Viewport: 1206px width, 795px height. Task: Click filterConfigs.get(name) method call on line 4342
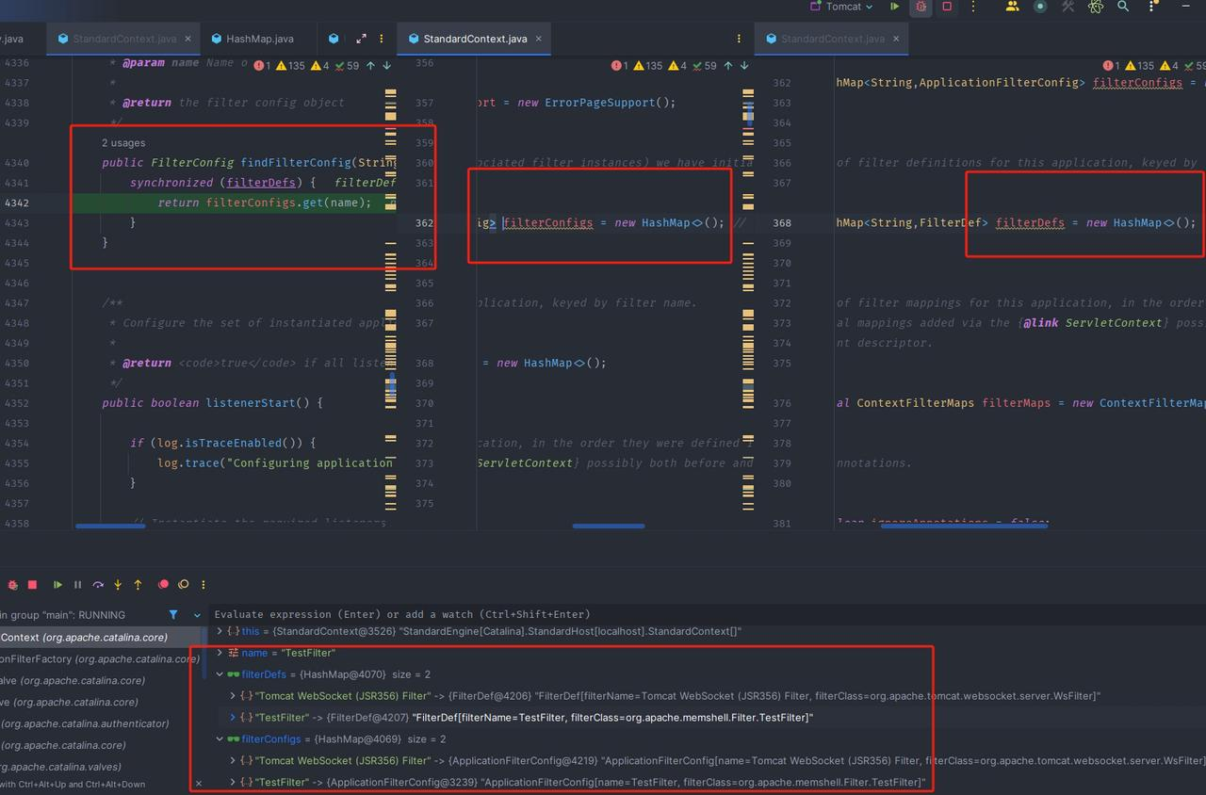click(x=288, y=203)
